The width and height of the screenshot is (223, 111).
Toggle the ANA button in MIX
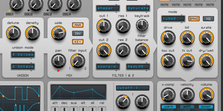point(78,25)
